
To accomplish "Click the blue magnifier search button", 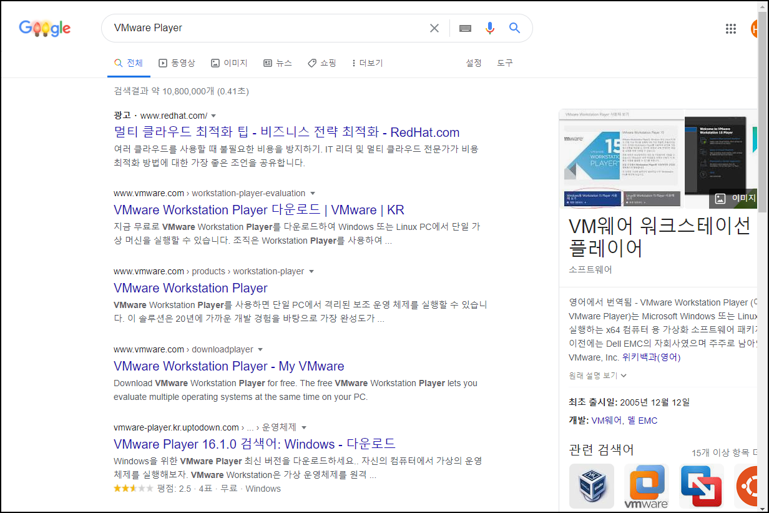I will 514,28.
